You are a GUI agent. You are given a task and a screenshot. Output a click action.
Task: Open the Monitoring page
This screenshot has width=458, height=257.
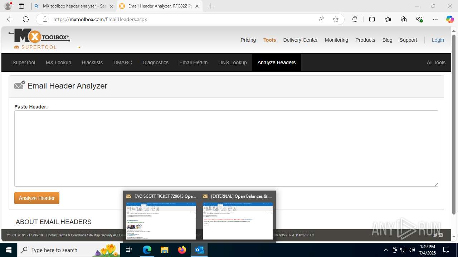pyautogui.click(x=336, y=40)
